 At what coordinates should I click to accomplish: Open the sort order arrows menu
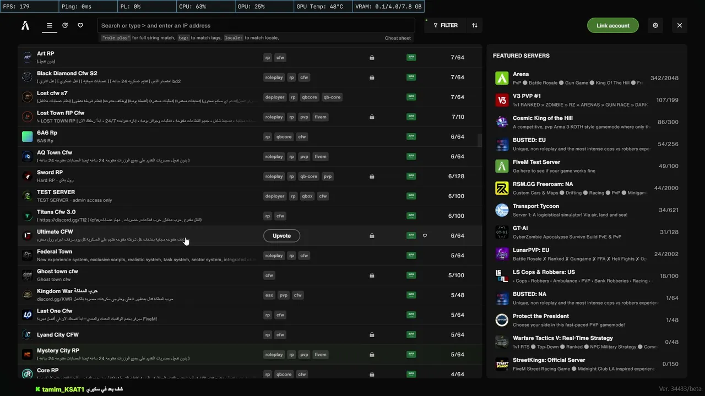point(475,25)
